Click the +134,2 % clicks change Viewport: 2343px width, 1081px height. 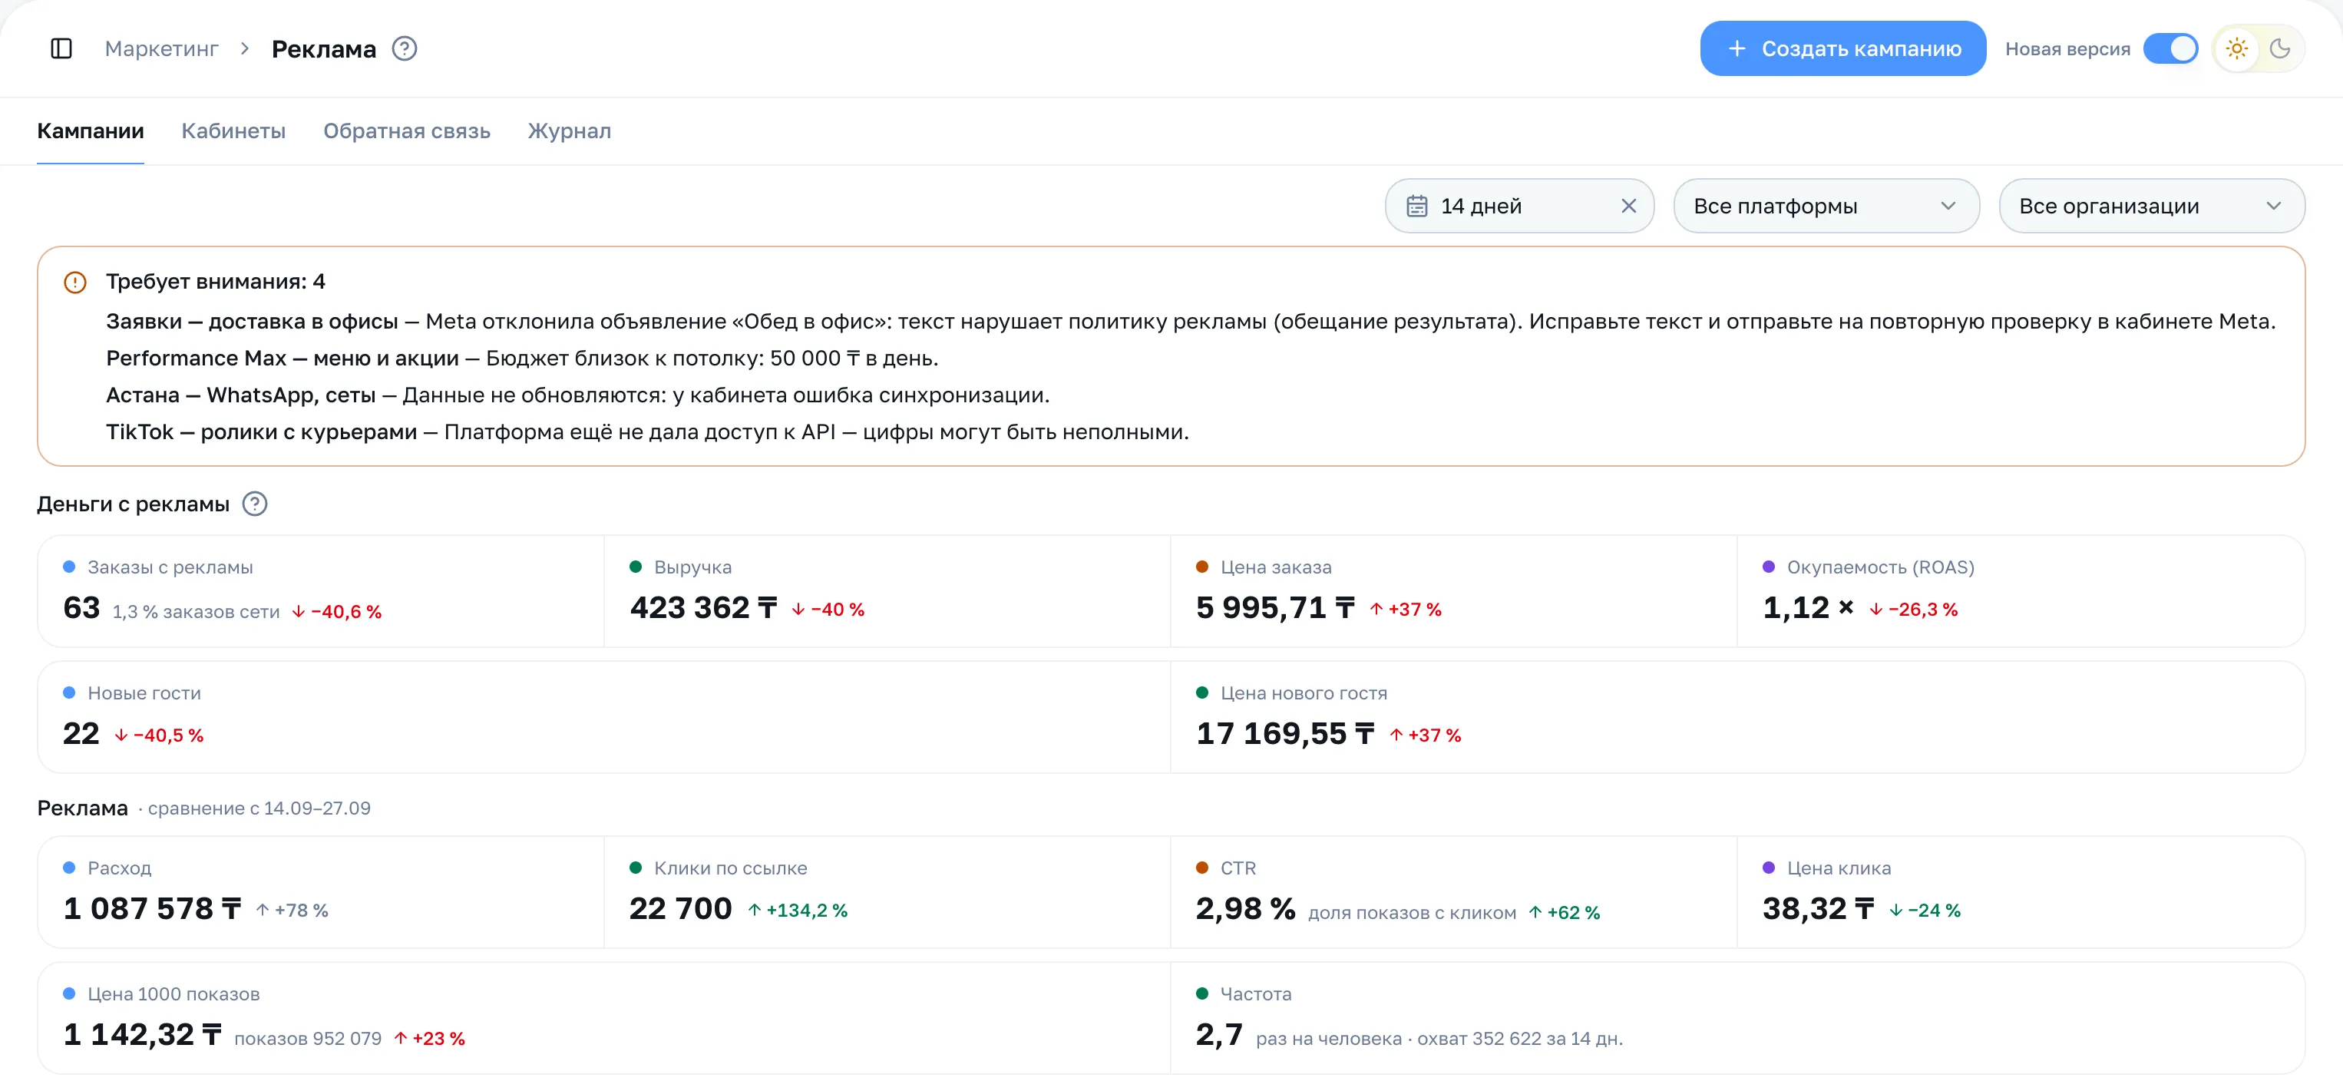[798, 910]
